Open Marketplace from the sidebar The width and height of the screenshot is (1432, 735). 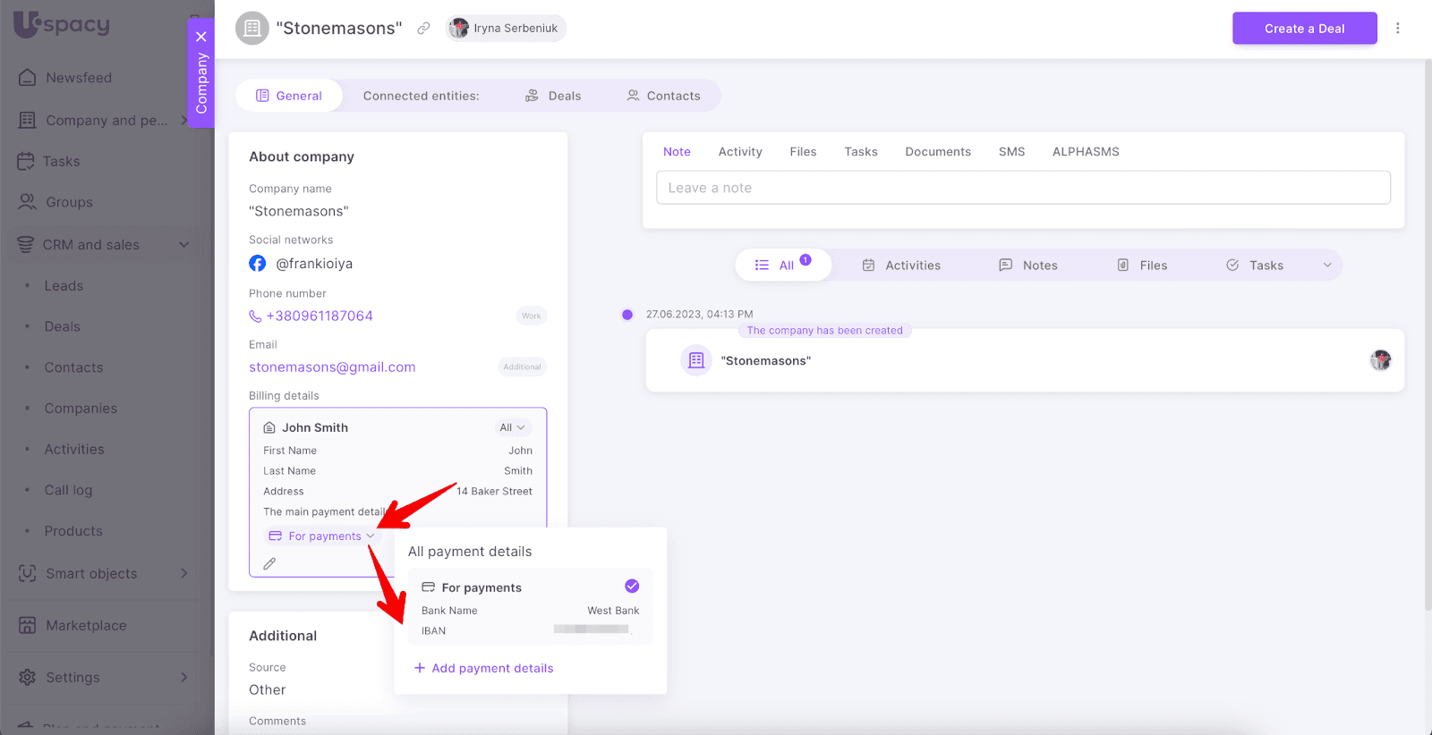(x=86, y=626)
